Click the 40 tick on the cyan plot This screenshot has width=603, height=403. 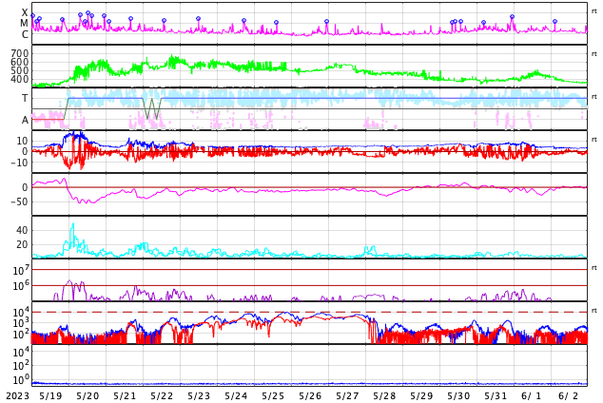pos(22,230)
